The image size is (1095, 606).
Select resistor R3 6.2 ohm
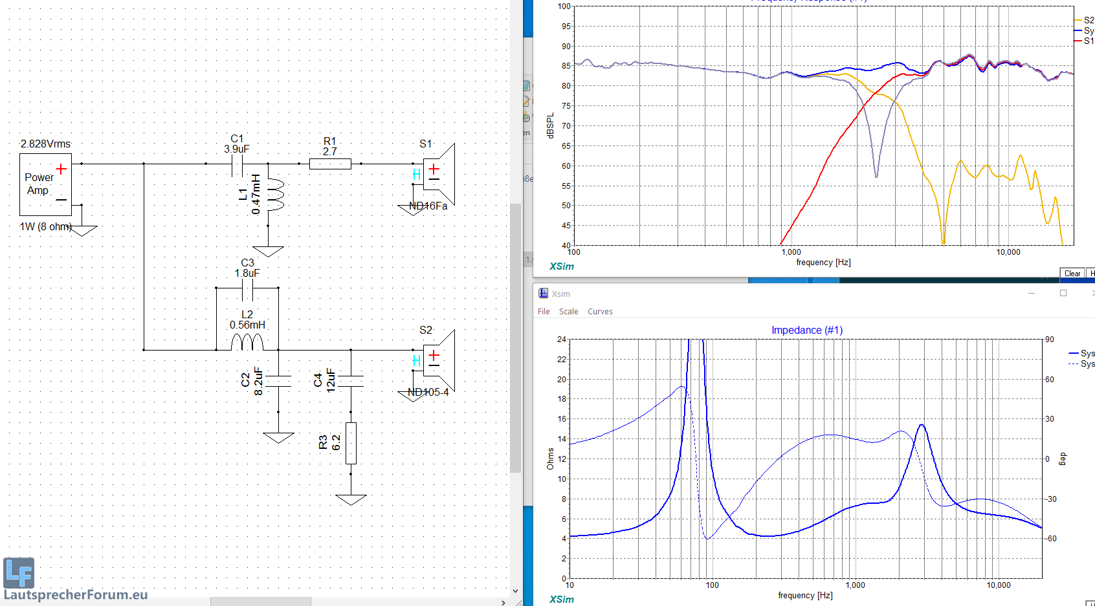(x=351, y=443)
